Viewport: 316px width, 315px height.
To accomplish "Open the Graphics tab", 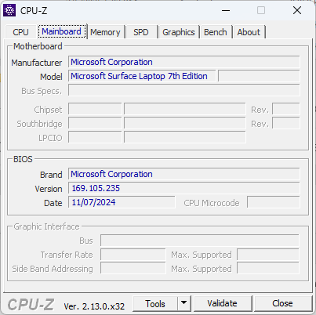I will pyautogui.click(x=179, y=32).
